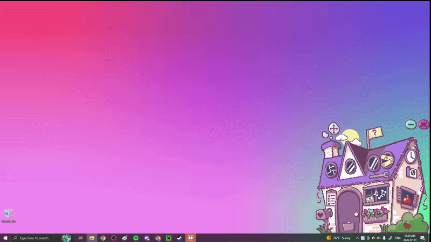
Task: Click the microphone tray icon
Action: (x=384, y=238)
